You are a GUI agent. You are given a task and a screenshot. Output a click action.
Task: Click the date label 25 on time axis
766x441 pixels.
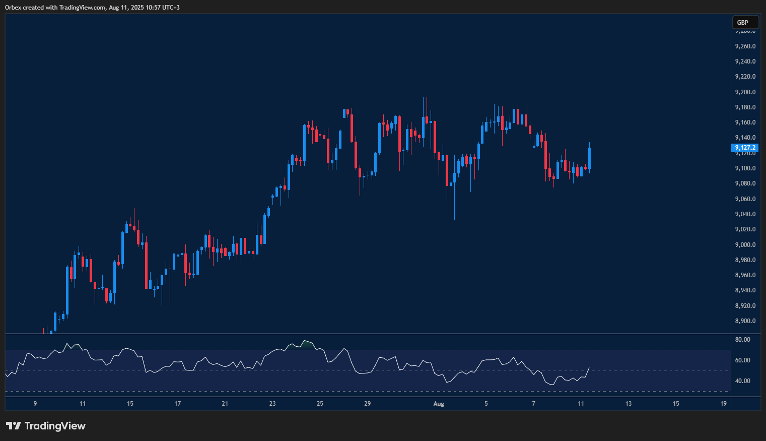320,404
